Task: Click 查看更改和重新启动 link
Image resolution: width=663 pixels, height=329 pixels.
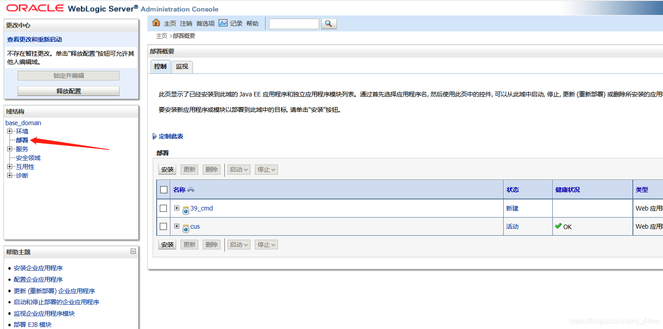Action: pos(35,39)
